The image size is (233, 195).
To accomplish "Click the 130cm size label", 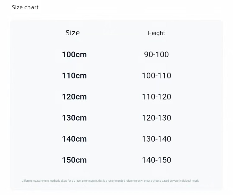I will click(74, 118).
